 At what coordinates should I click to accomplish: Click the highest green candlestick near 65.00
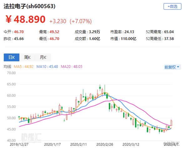[100, 88]
